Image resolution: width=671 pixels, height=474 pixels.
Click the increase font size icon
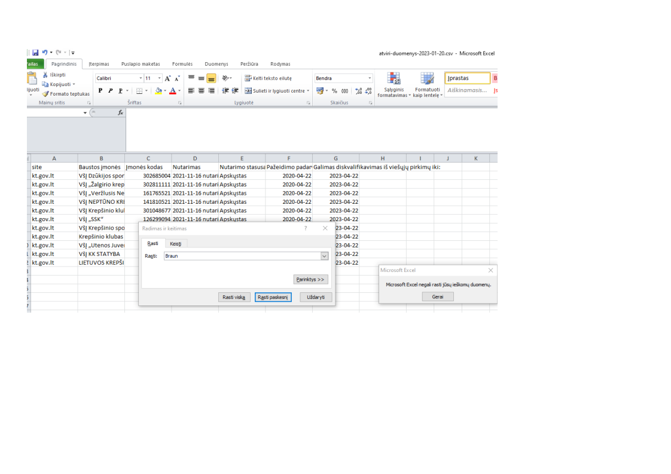(x=168, y=78)
